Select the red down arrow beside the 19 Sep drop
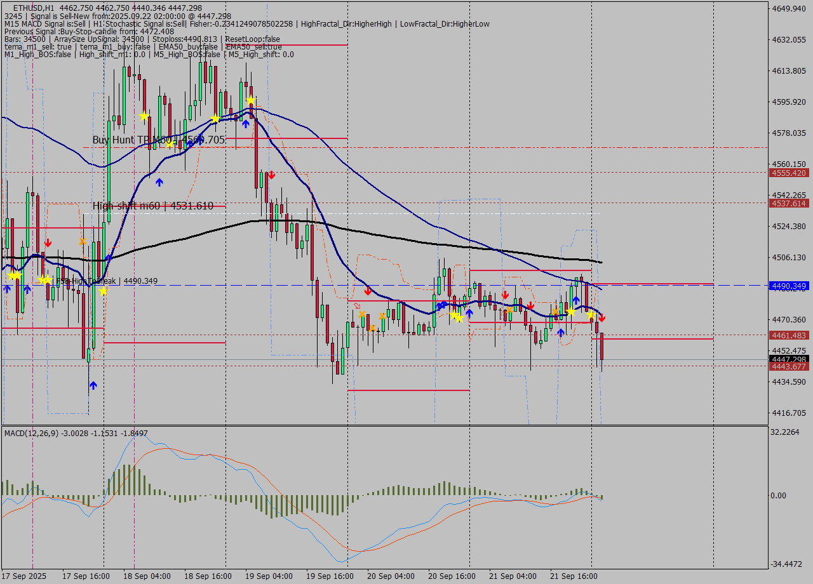Screen dimensions: 813x584 [x=271, y=175]
